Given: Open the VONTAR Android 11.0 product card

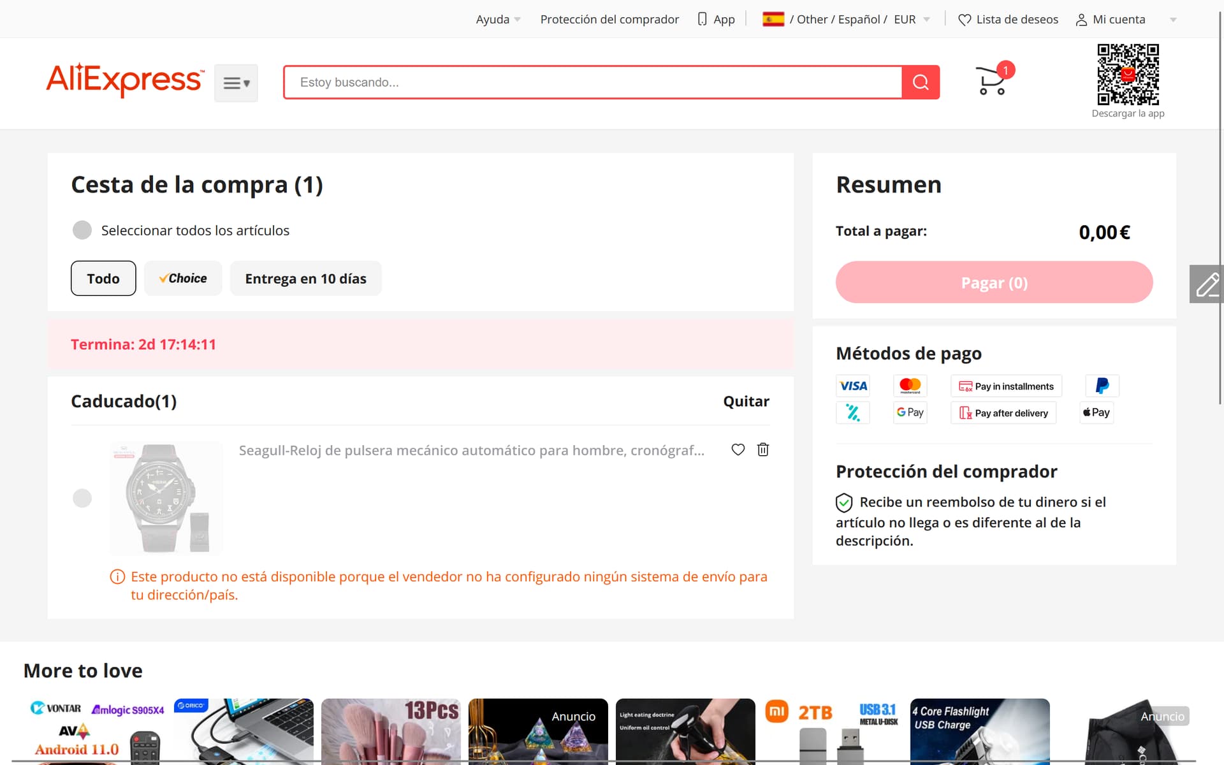Looking at the screenshot, I should 96,731.
